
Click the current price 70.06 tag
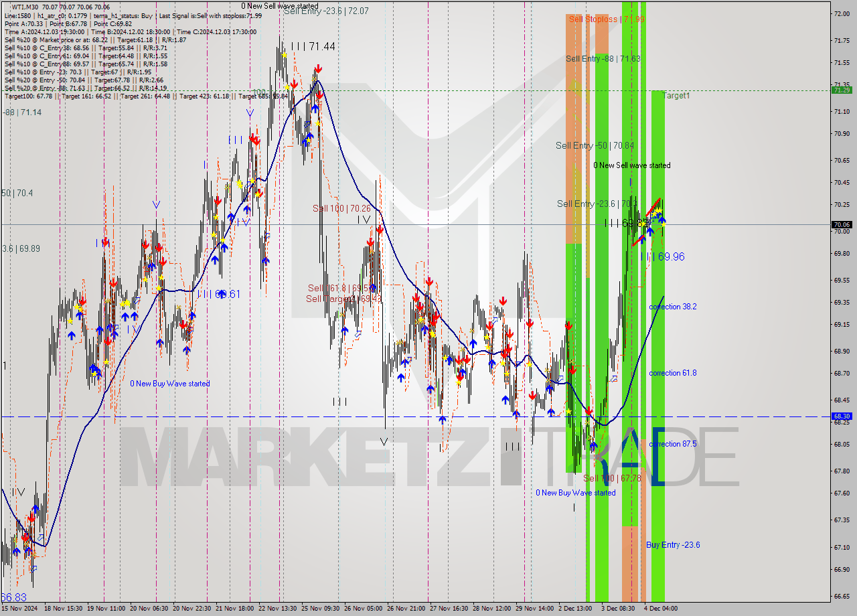(x=842, y=225)
